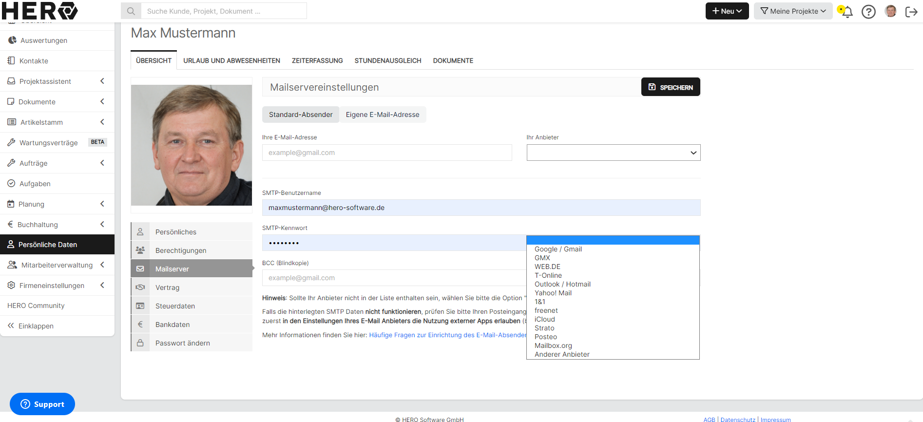Open the Neu creation dropdown
This screenshot has height=422, width=923.
point(727,11)
